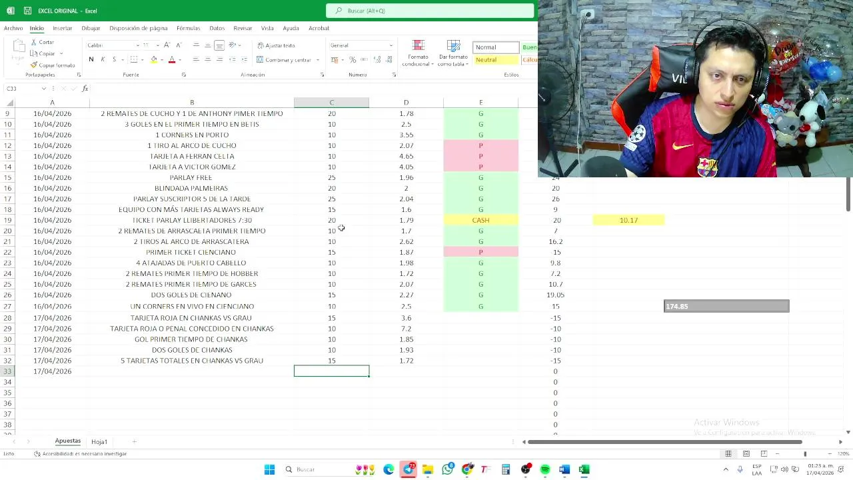This screenshot has width=853, height=480.
Task: Open Número group dialog launcher
Action: [394, 75]
